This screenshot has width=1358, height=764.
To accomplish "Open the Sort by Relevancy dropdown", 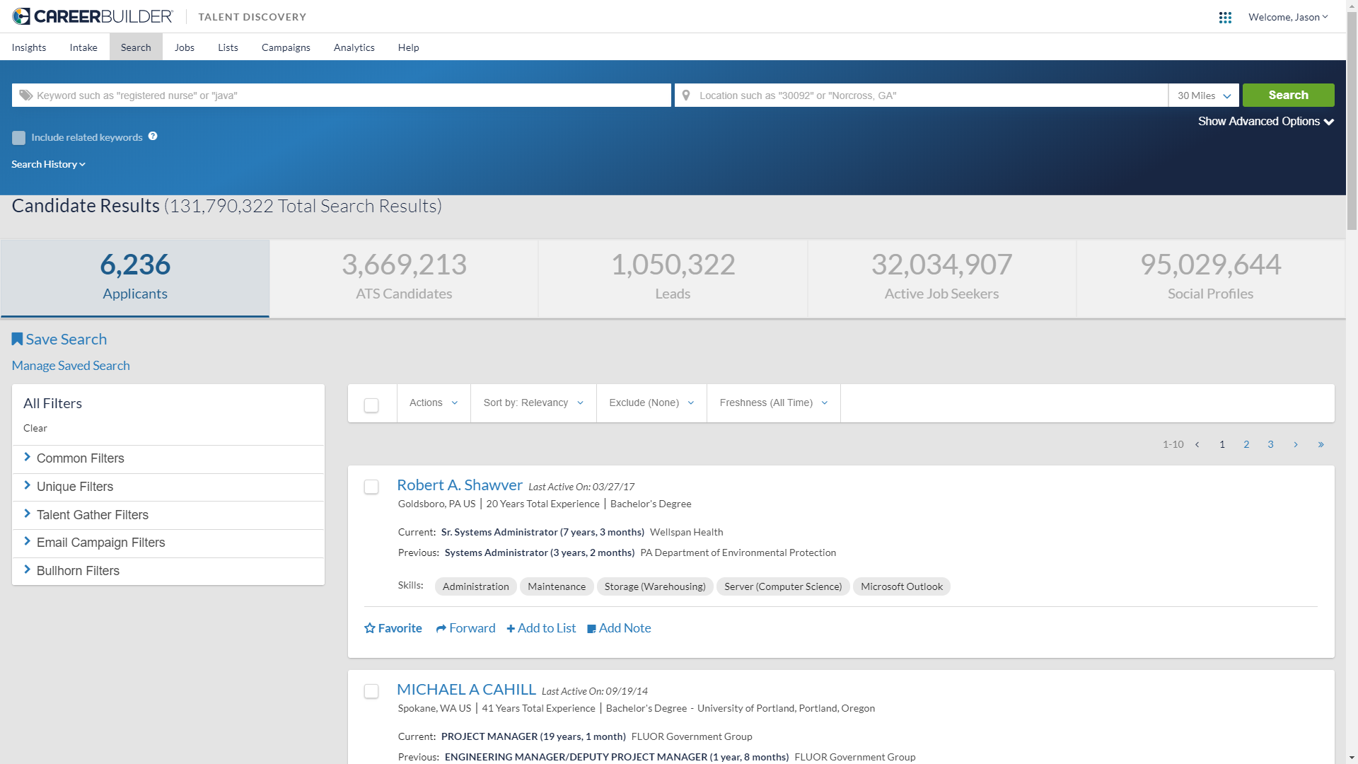I will 533,403.
